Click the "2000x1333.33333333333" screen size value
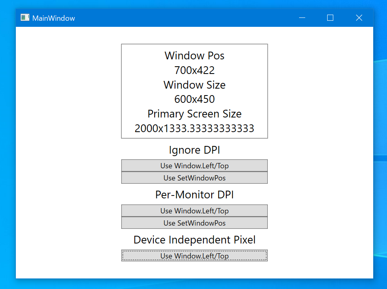Viewport: 387px width, 289px height. [x=194, y=128]
